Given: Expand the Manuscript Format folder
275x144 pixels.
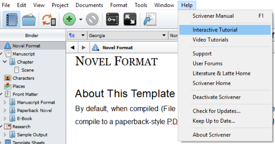Looking at the screenshot, I should (5, 102).
